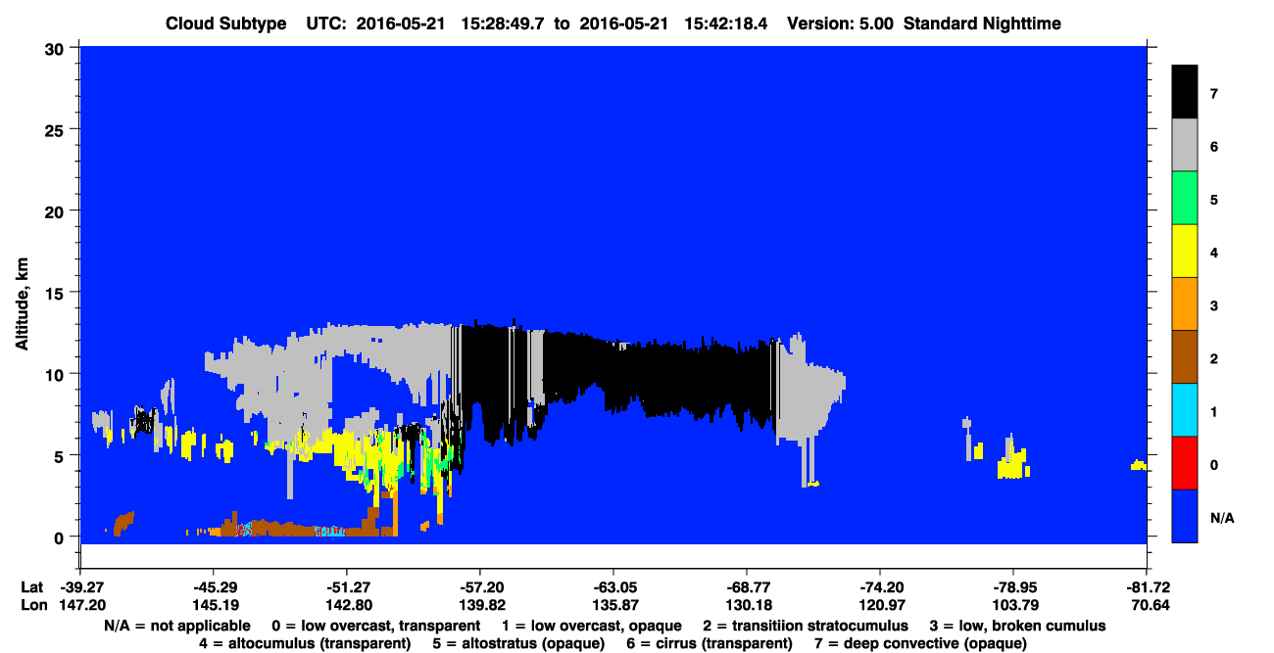1274x653 pixels.
Task: Click the blue N/A legend swatch
Action: click(x=1185, y=516)
